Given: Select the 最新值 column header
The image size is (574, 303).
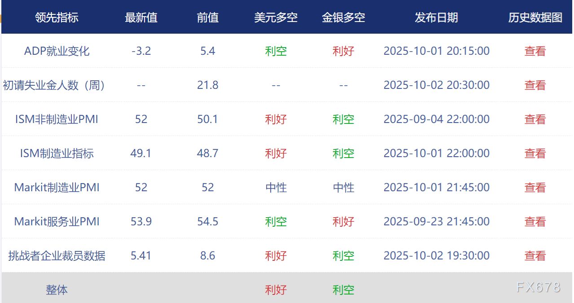Looking at the screenshot, I should click(x=141, y=18).
